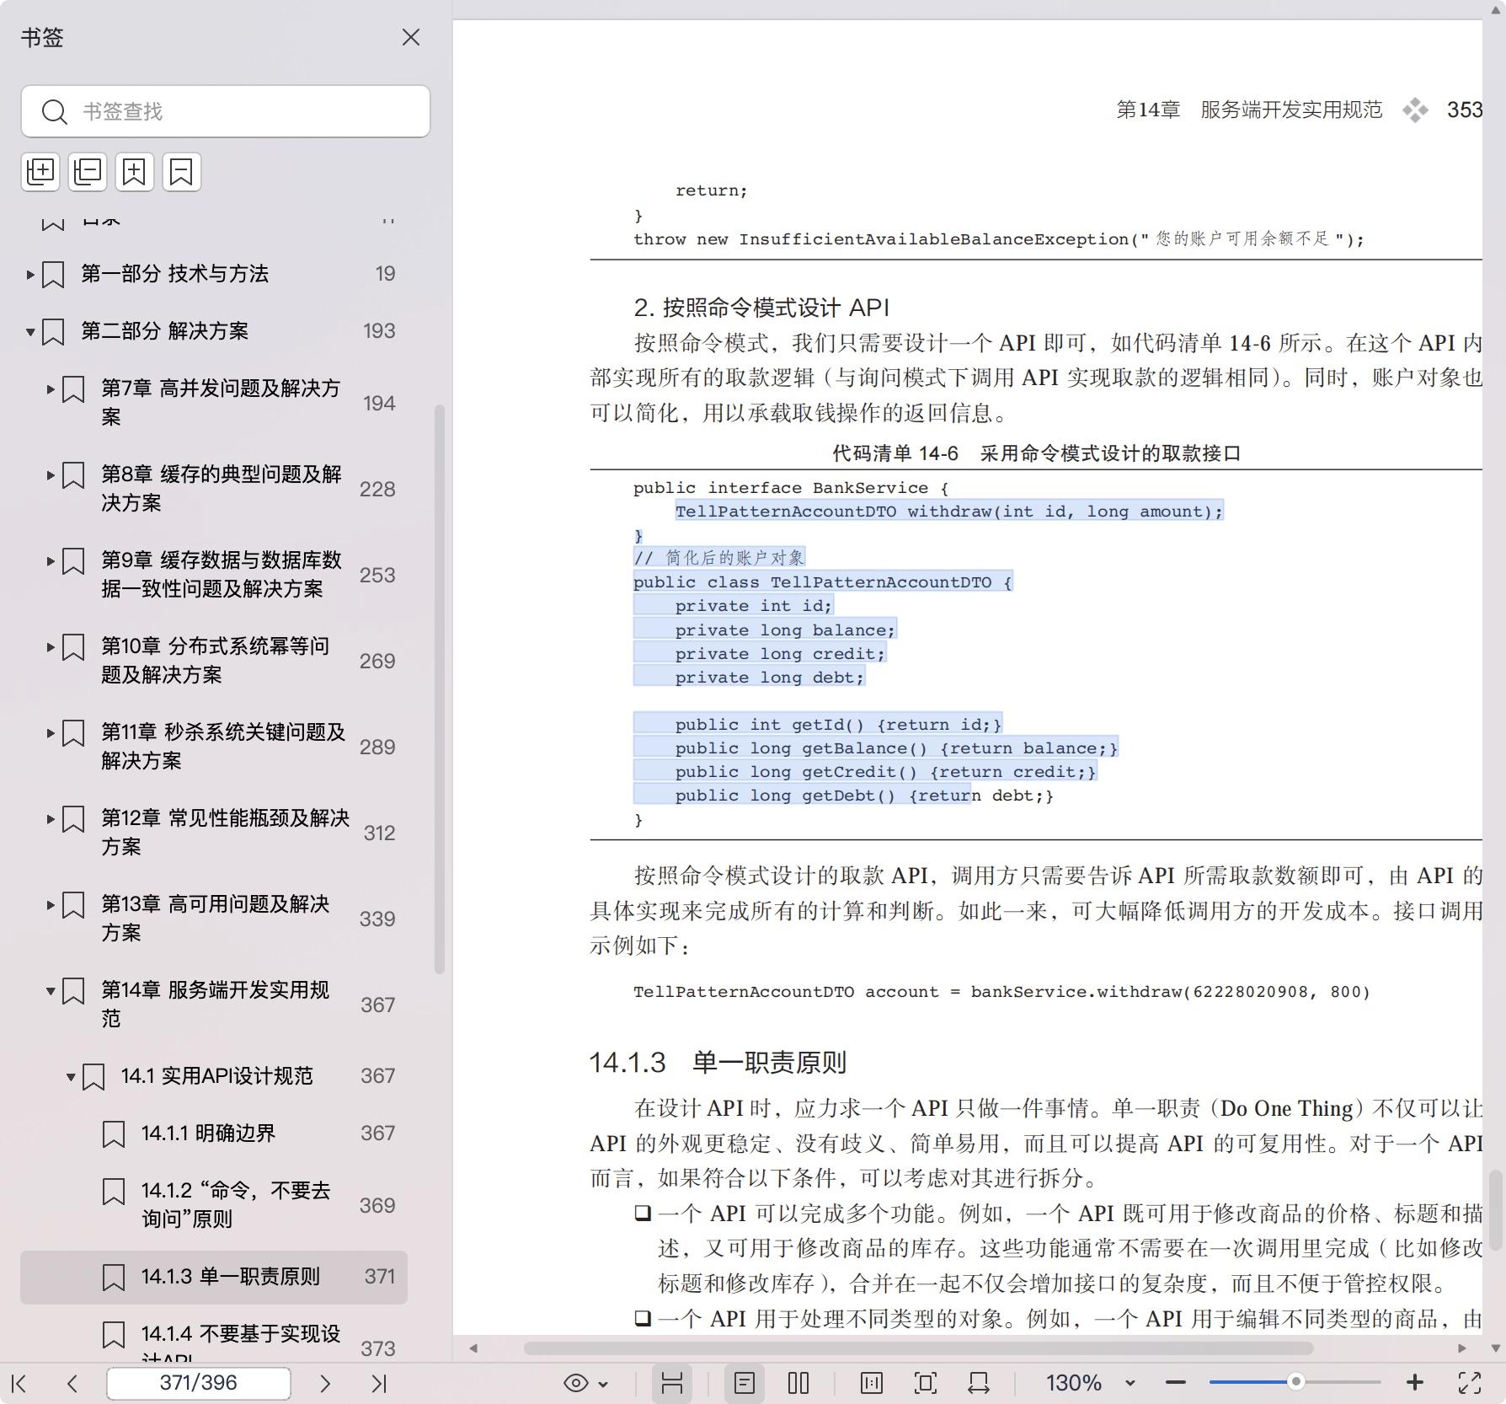The height and width of the screenshot is (1404, 1506).
Task: Expand 第7章 高并发问题及解决方案 node
Action: click(51, 389)
